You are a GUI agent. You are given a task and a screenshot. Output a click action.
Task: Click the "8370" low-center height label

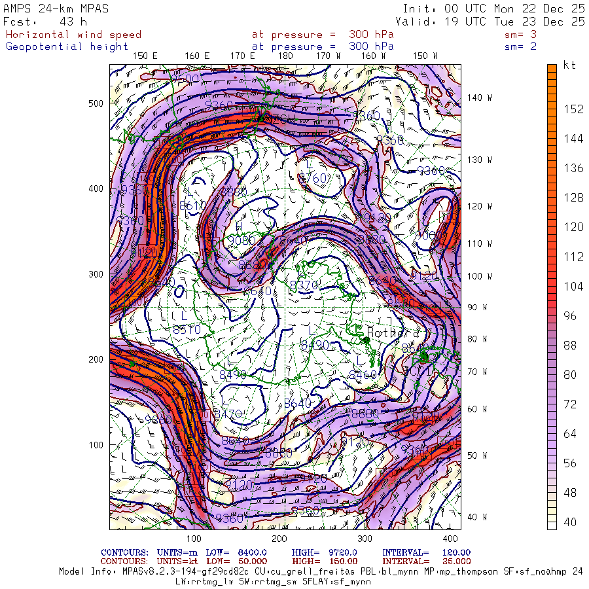tap(304, 285)
